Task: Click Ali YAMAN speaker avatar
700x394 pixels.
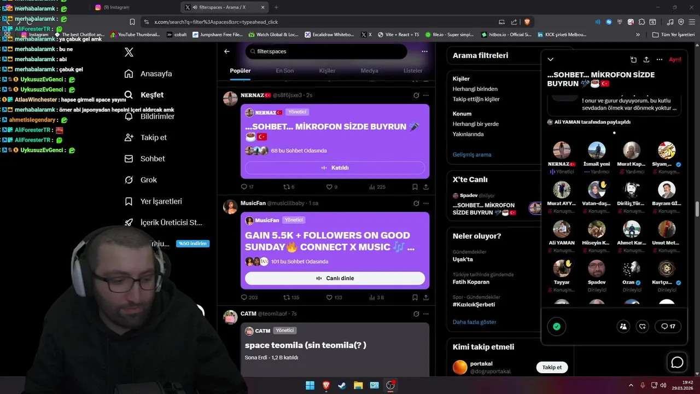Action: pos(562,229)
